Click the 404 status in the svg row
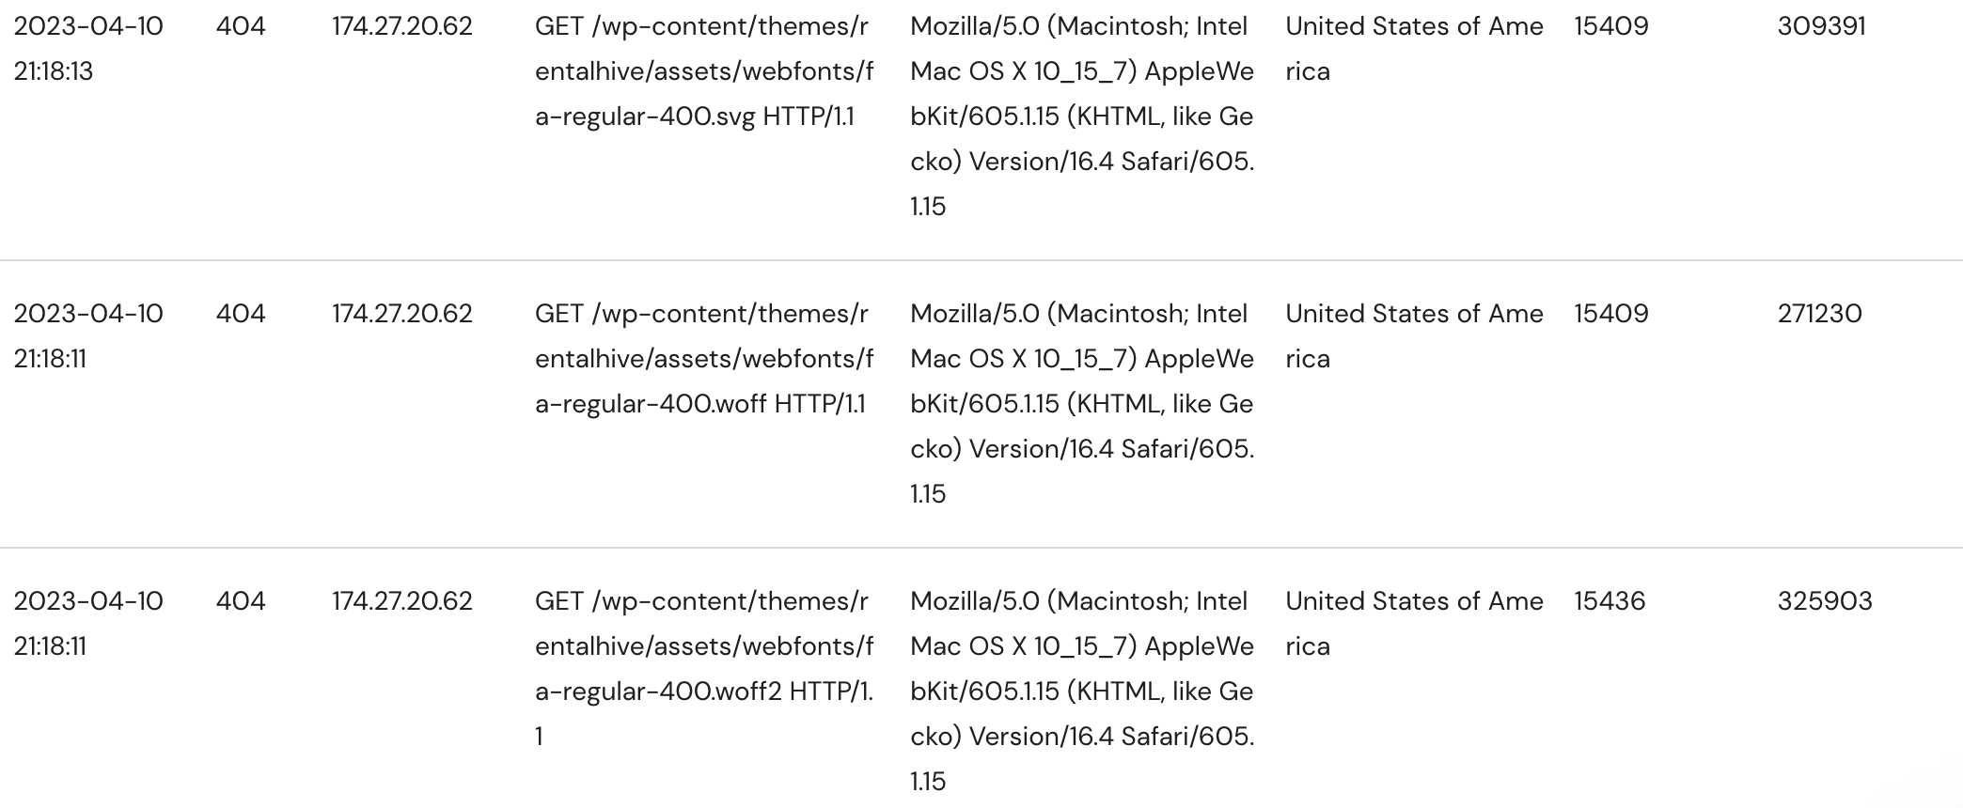 click(241, 26)
